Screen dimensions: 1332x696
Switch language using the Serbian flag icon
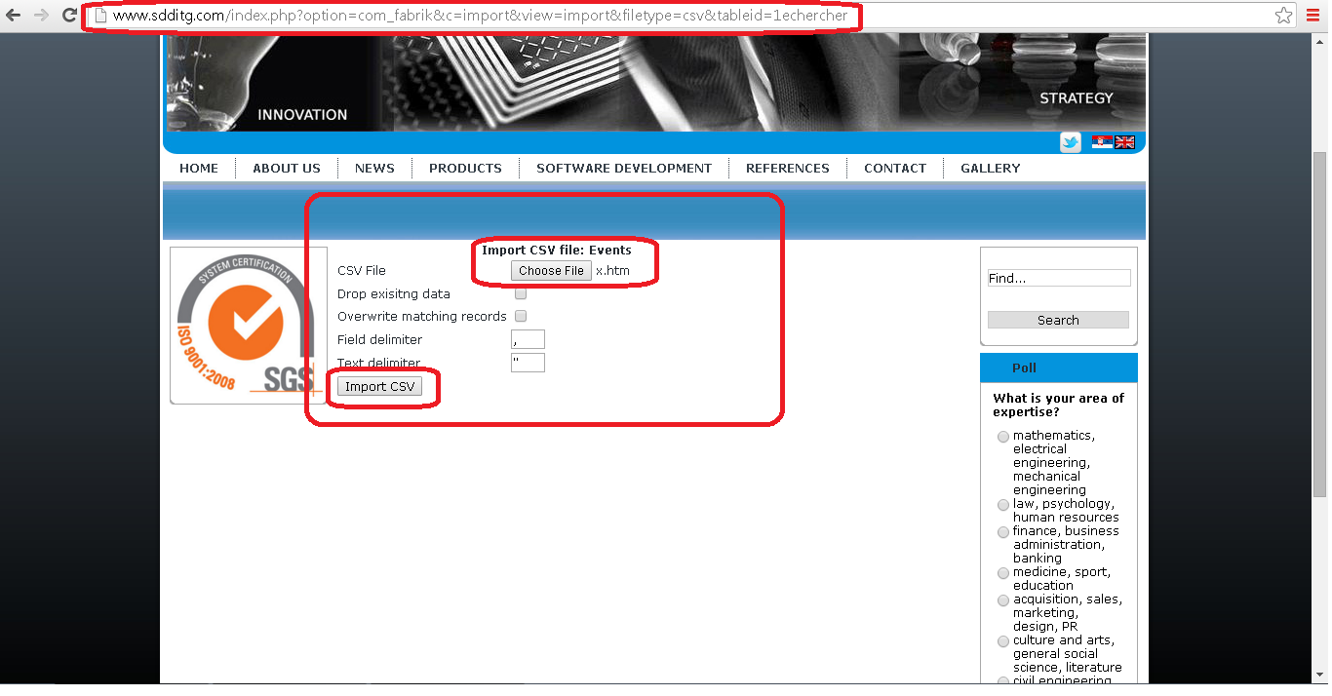(x=1101, y=141)
